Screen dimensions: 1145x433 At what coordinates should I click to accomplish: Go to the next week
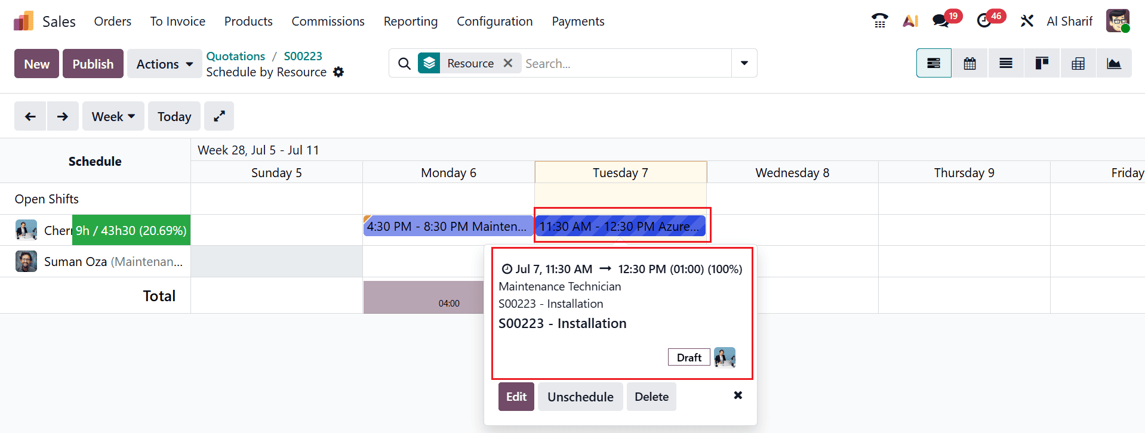[63, 116]
